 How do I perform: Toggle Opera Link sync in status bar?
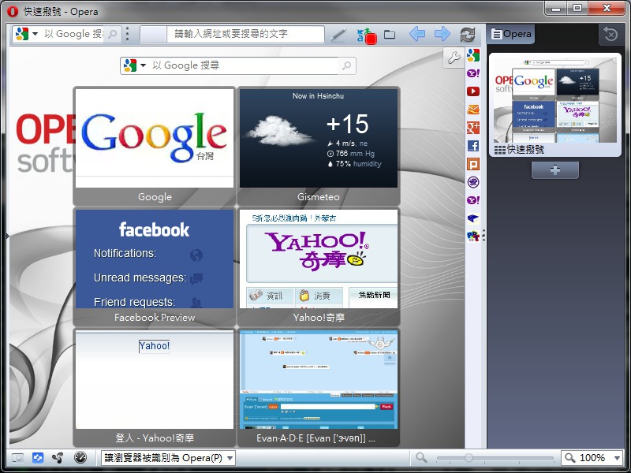(38, 458)
